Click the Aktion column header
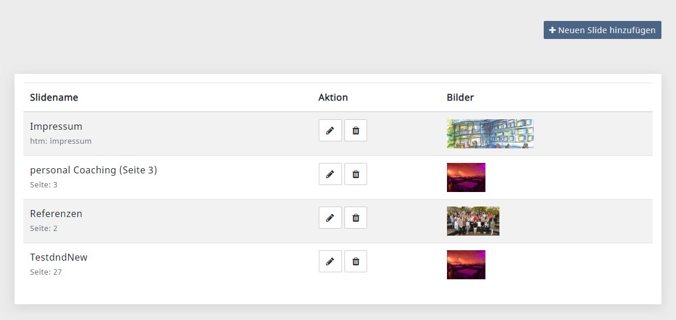 (333, 97)
